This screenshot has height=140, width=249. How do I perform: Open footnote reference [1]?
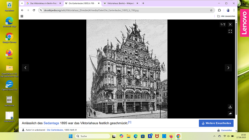tap(130, 122)
